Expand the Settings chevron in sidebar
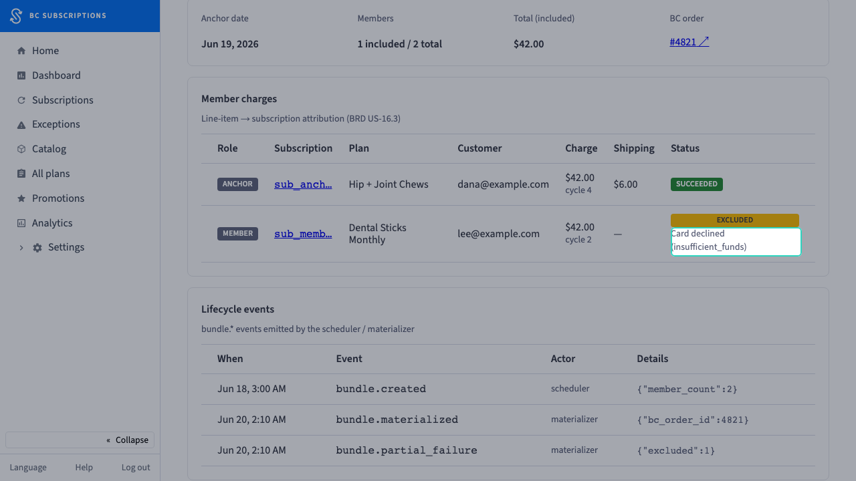Image resolution: width=856 pixels, height=481 pixels. click(x=21, y=248)
